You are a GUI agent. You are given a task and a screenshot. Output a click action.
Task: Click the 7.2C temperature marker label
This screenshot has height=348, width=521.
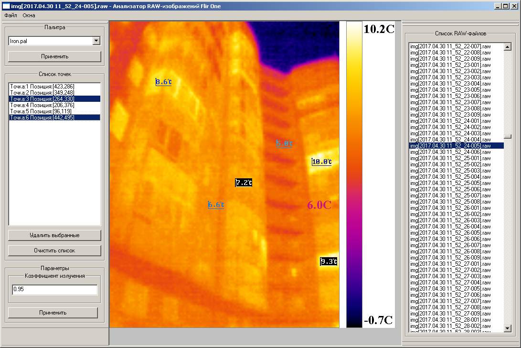click(244, 183)
